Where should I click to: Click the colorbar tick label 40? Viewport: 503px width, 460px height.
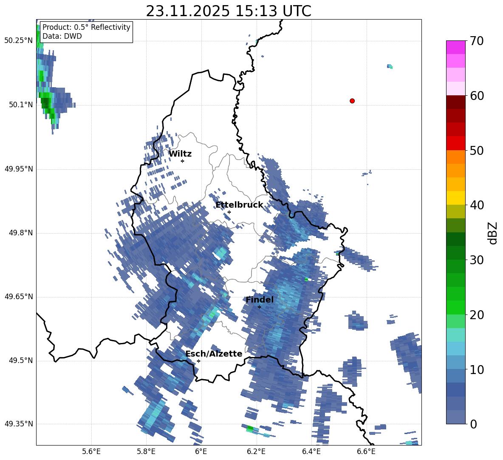tap(476, 205)
